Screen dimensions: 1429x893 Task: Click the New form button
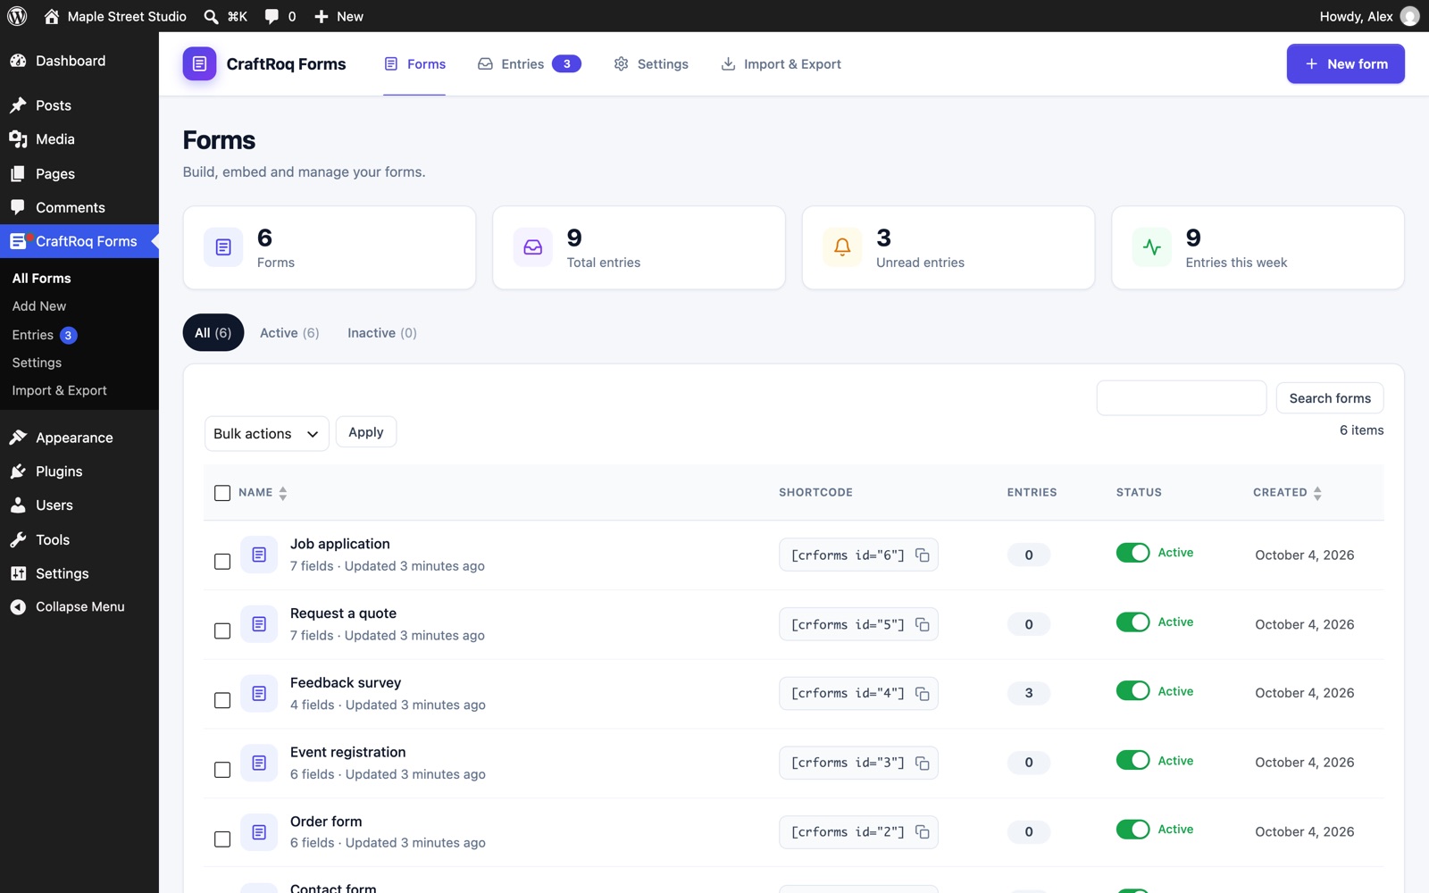pos(1345,64)
